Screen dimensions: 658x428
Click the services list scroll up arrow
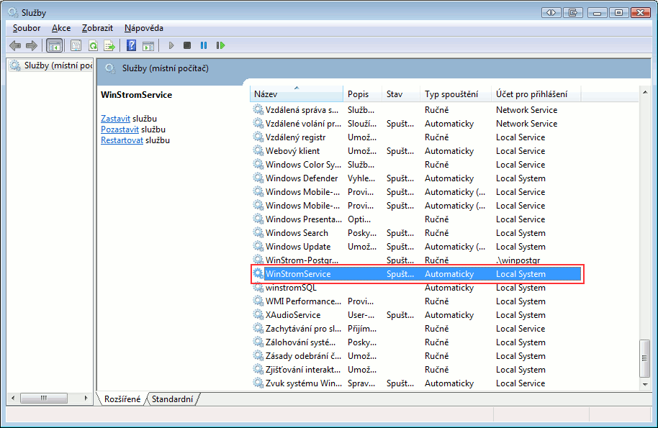coord(645,92)
